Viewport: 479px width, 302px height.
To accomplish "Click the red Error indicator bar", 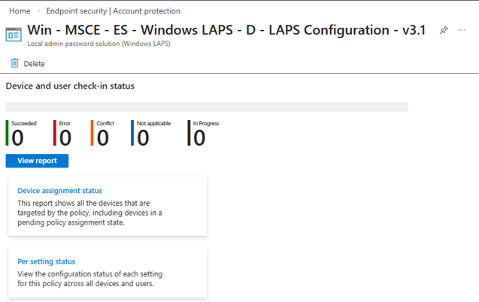I will click(x=55, y=133).
